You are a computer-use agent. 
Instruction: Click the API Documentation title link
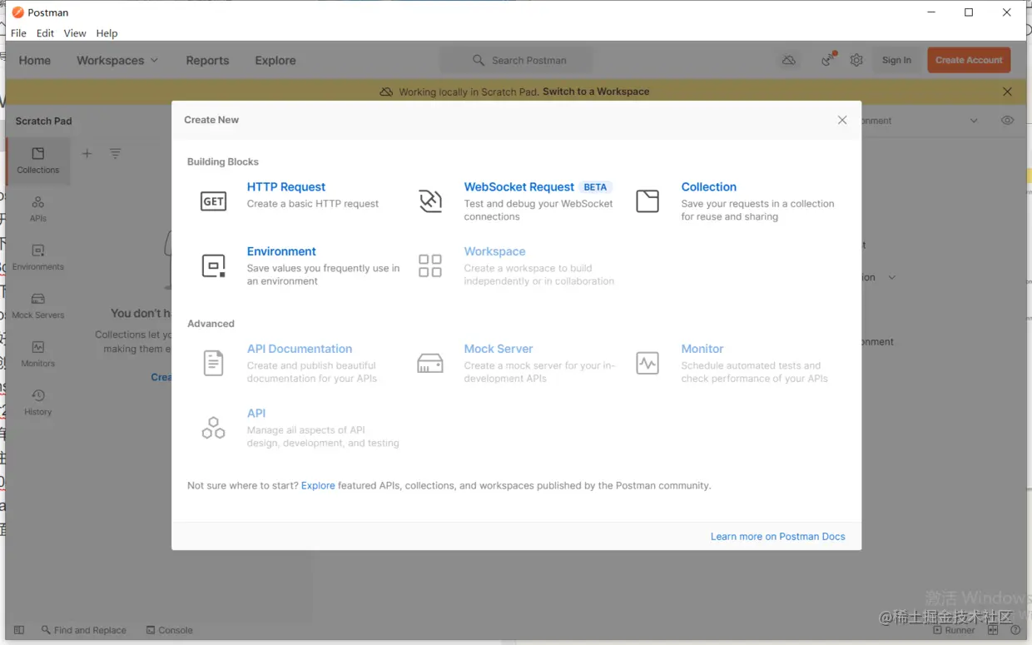point(300,349)
